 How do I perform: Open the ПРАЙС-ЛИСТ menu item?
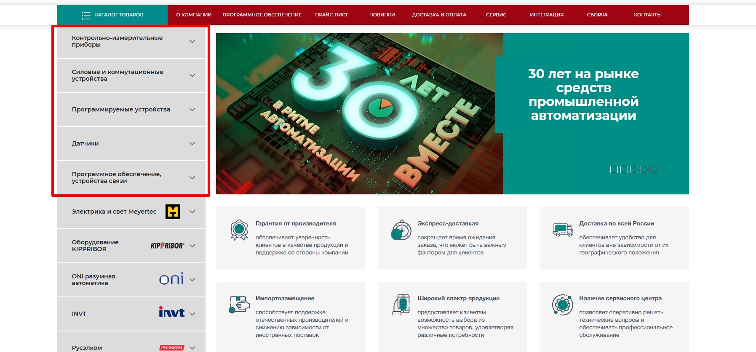pos(331,15)
